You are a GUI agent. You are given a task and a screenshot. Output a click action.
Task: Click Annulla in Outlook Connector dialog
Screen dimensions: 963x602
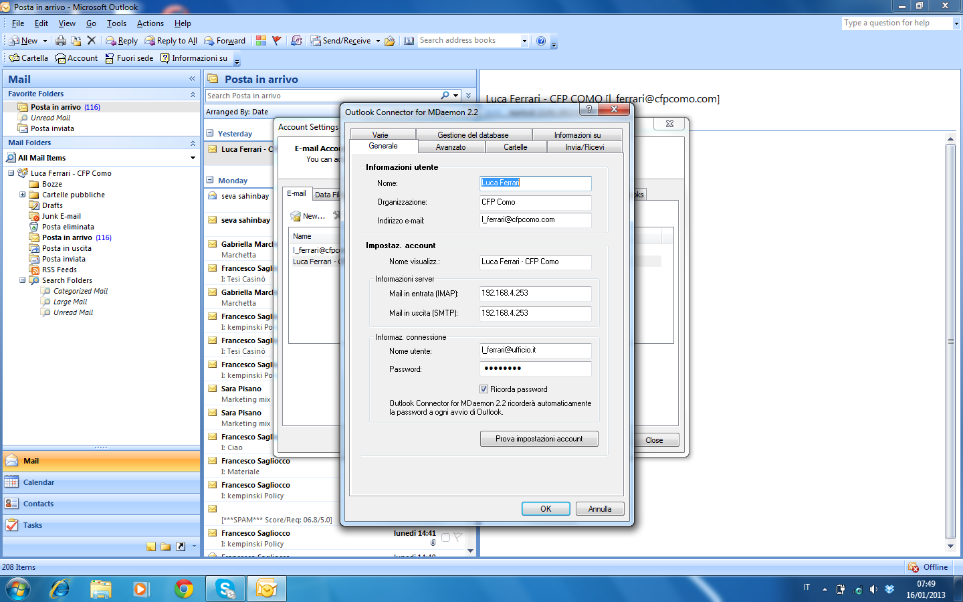click(600, 509)
